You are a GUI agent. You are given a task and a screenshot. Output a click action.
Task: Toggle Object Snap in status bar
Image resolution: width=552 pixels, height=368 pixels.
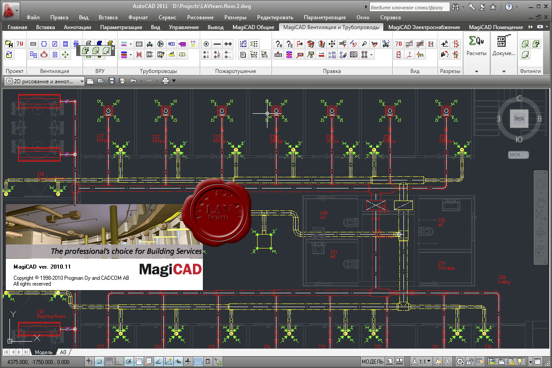[139, 361]
